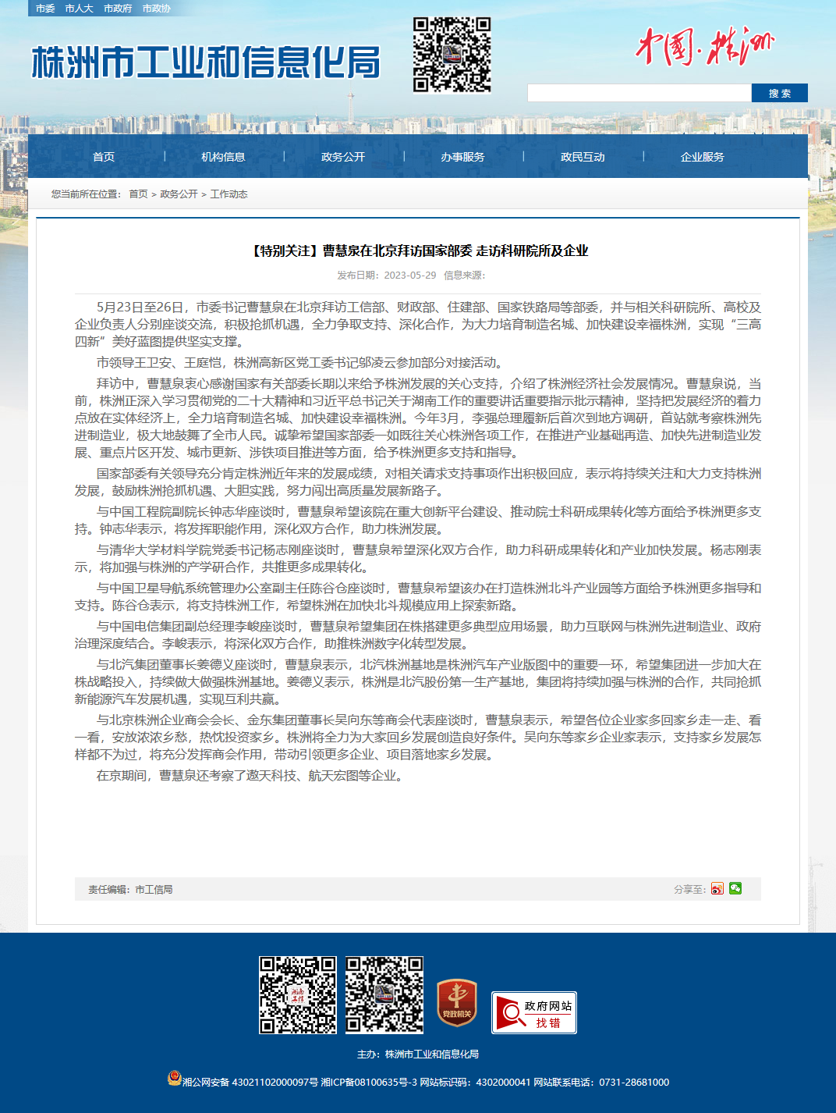This screenshot has width=836, height=1113.
Task: Open the 机构信息 navigation item
Action: (x=223, y=157)
